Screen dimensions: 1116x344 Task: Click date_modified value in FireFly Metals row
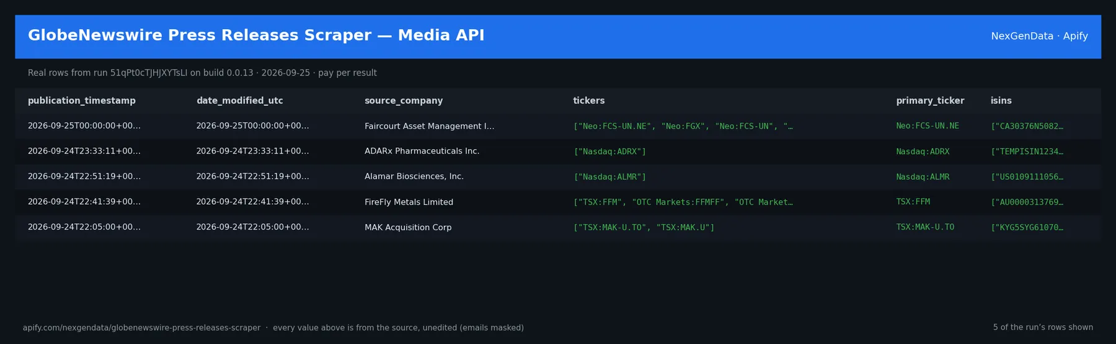(x=253, y=202)
